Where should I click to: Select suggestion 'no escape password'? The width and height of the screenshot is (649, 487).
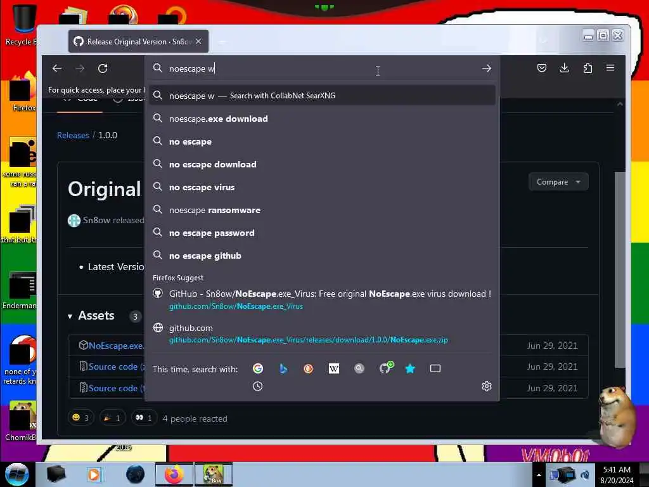(x=322, y=233)
